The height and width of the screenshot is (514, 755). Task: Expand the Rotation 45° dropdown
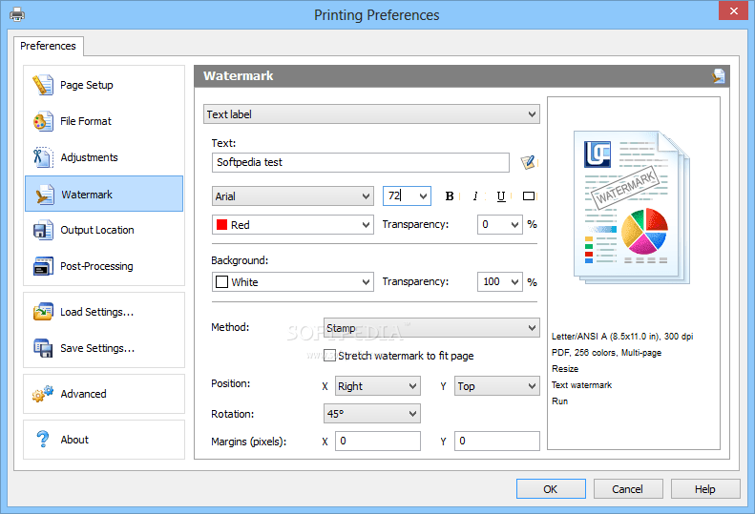pyautogui.click(x=372, y=414)
